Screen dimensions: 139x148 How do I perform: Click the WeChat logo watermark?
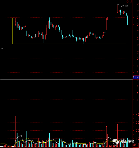point(116,141)
